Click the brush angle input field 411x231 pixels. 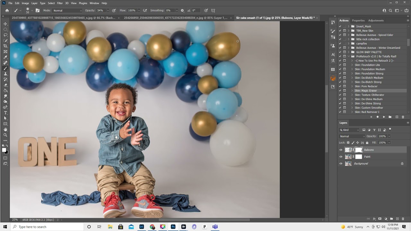coord(196,11)
